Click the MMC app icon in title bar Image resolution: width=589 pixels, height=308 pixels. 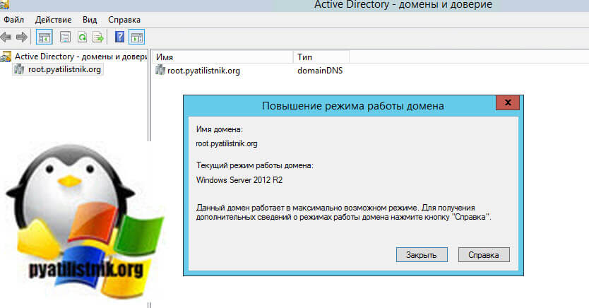pos(4,4)
